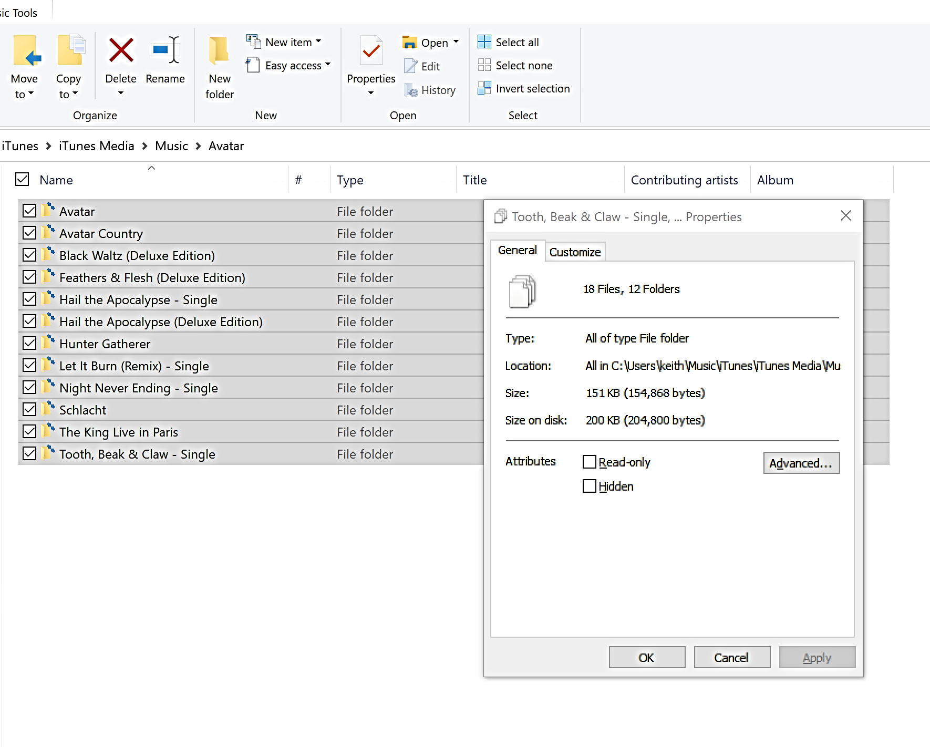The height and width of the screenshot is (747, 930).
Task: Expand the Move to dropdown arrow
Action: tap(31, 94)
